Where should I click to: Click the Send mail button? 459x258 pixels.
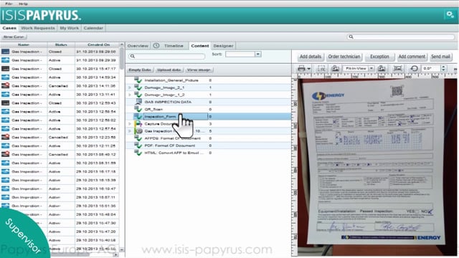click(x=440, y=57)
